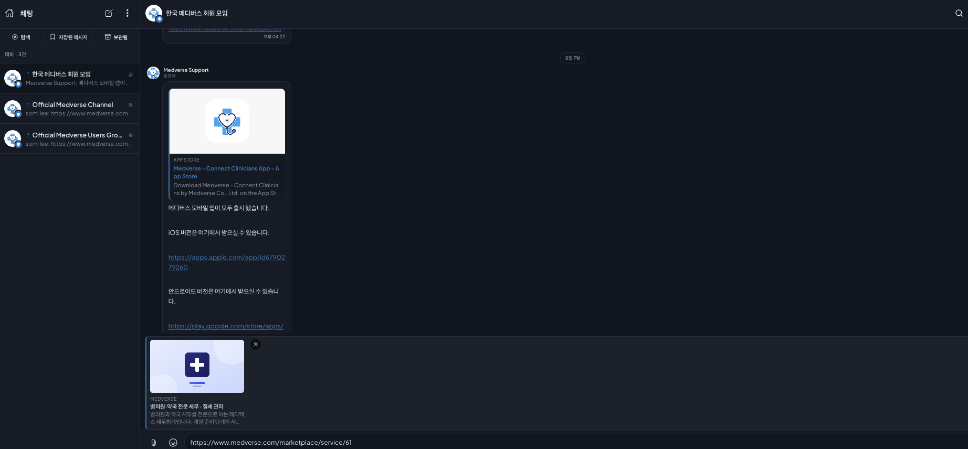Click the 안드로이드 버전은 여기에서 message line
968x449 pixels.
pos(223,296)
